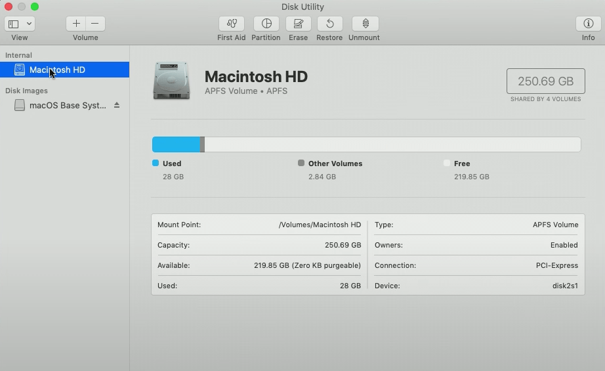The image size is (605, 371).
Task: Select Macintosh HD in sidebar
Action: pos(57,70)
